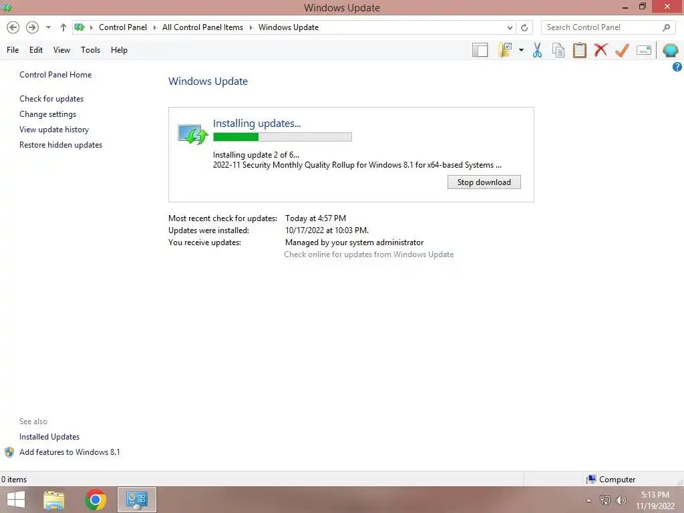
Task: Click Today at 4:57 PM value
Action: pos(315,218)
